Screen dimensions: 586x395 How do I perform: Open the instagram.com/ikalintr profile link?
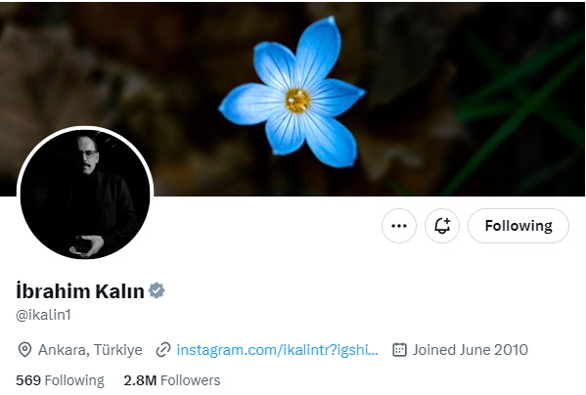pos(278,350)
